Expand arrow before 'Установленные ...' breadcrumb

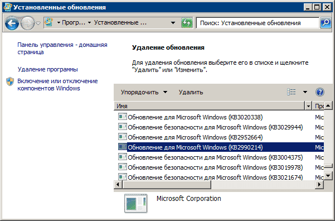(x=90, y=23)
